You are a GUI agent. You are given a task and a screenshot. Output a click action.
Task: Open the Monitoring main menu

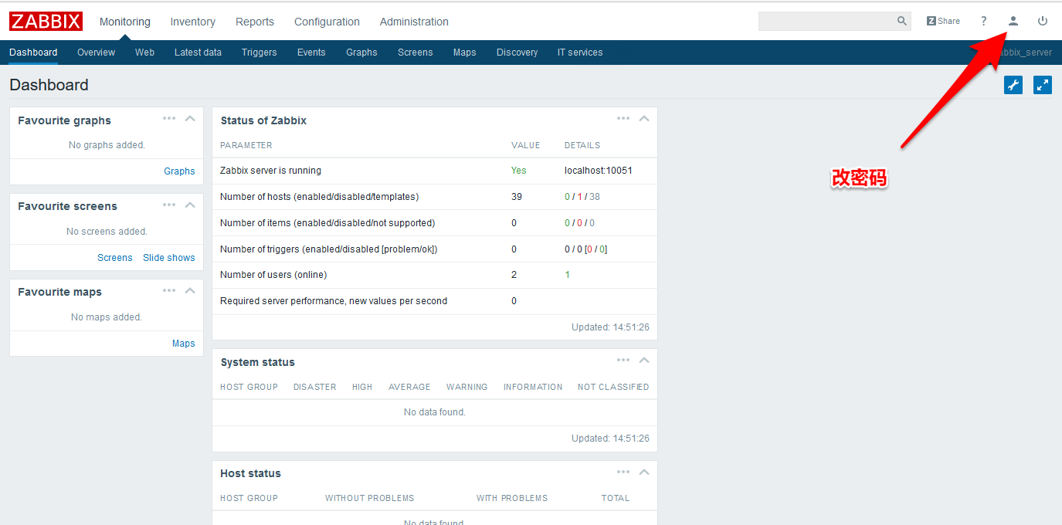point(125,22)
